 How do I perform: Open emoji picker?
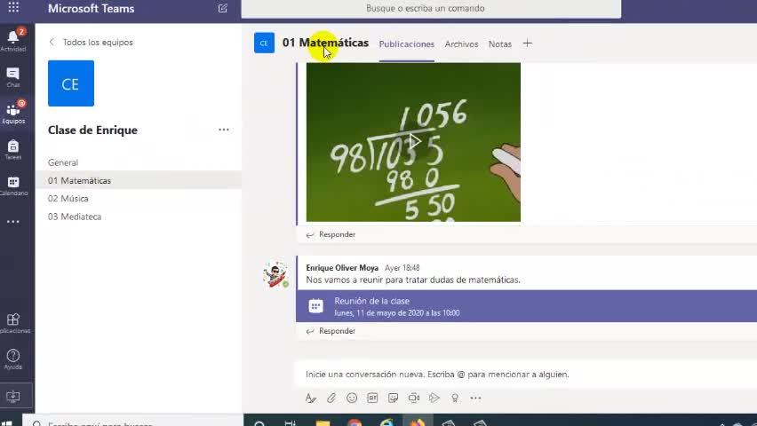(x=352, y=398)
